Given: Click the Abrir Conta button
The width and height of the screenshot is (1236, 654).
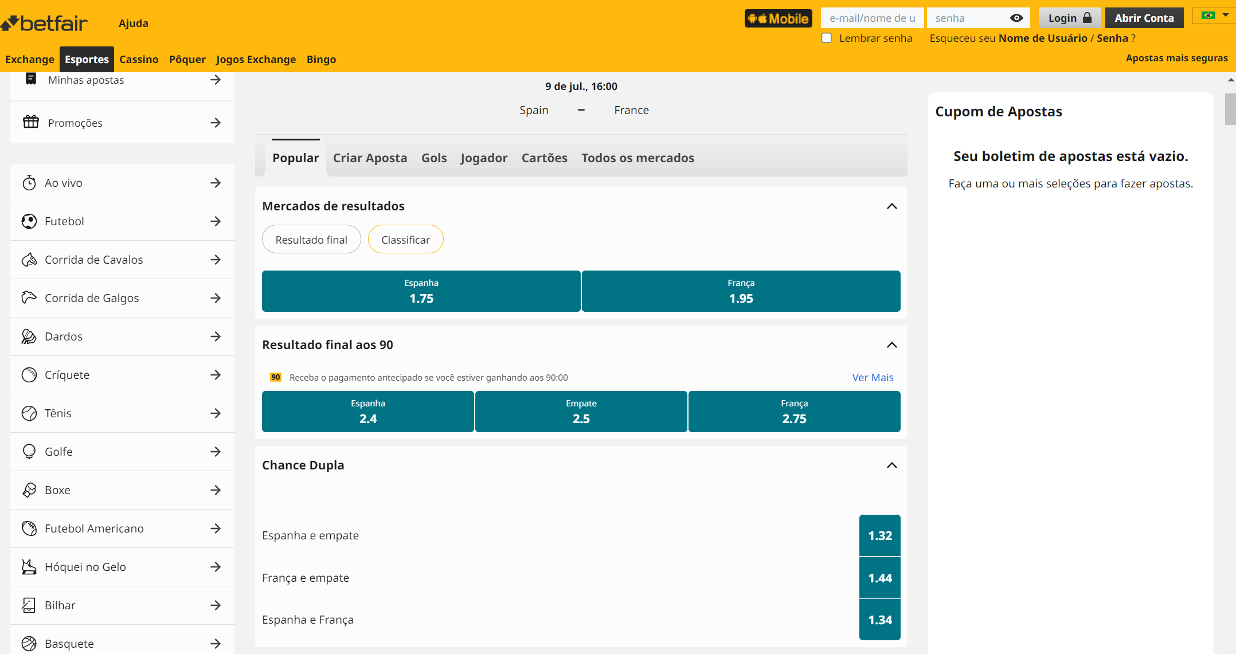Looking at the screenshot, I should (1144, 18).
